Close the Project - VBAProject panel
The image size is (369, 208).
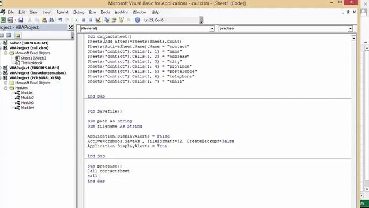tap(70, 27)
